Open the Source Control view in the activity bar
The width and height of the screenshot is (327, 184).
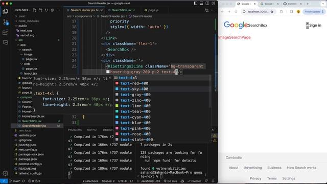(6, 22)
